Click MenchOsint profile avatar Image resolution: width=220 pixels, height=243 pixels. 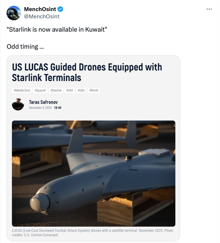point(14,13)
